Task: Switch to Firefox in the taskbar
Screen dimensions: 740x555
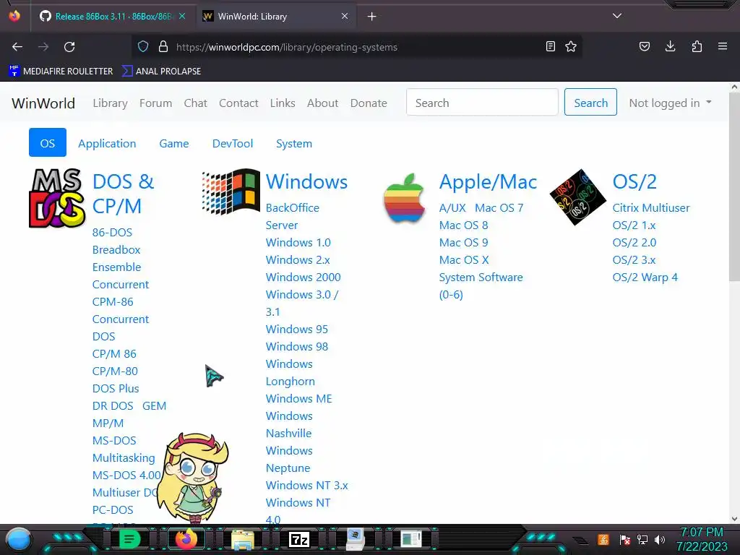Action: [186, 539]
